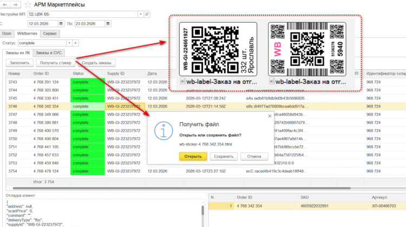Click the back navigation arrow
406x227 pixels.
pos(4,5)
